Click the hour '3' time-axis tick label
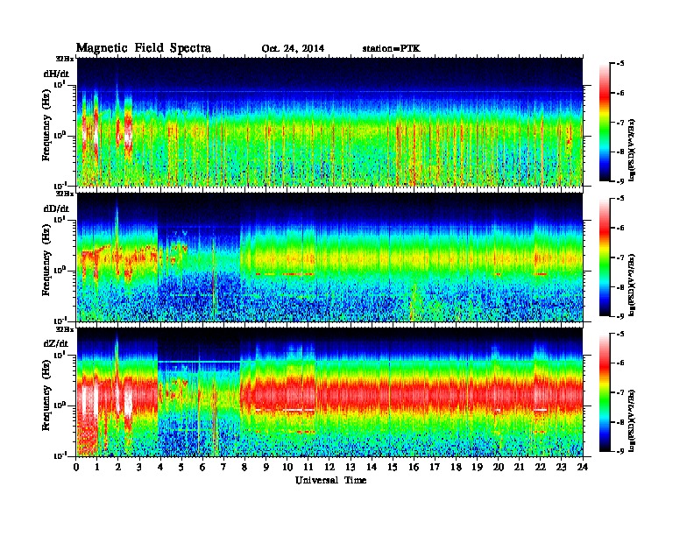Viewport: 694px width, 536px height. pos(139,467)
